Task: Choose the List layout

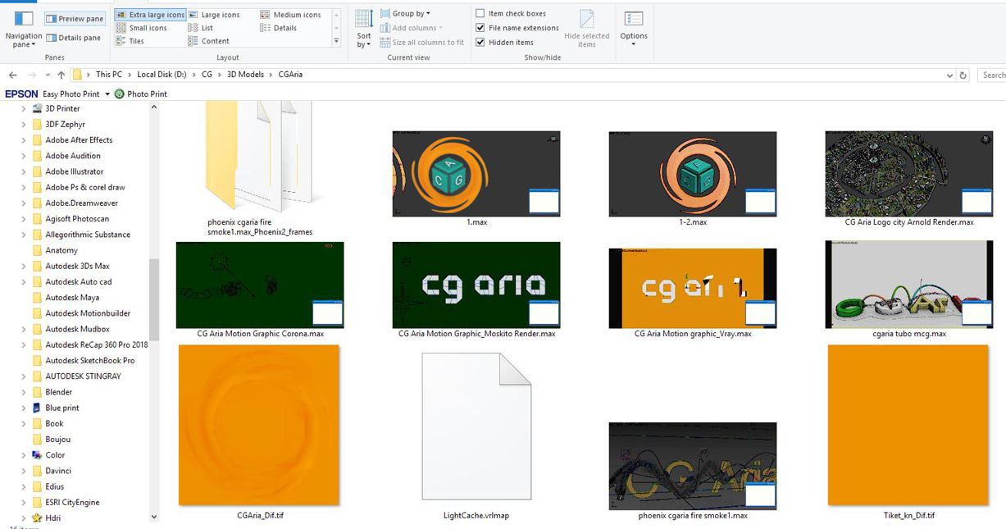Action: [201, 28]
